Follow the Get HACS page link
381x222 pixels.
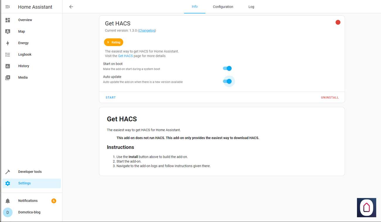(x=125, y=56)
